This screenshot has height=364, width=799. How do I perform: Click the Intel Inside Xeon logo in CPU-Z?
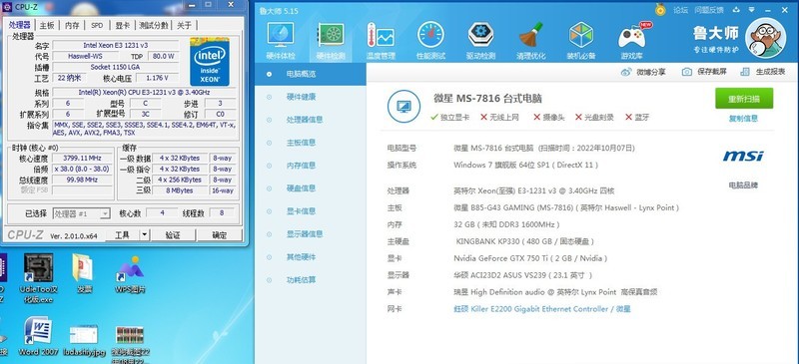[x=210, y=61]
